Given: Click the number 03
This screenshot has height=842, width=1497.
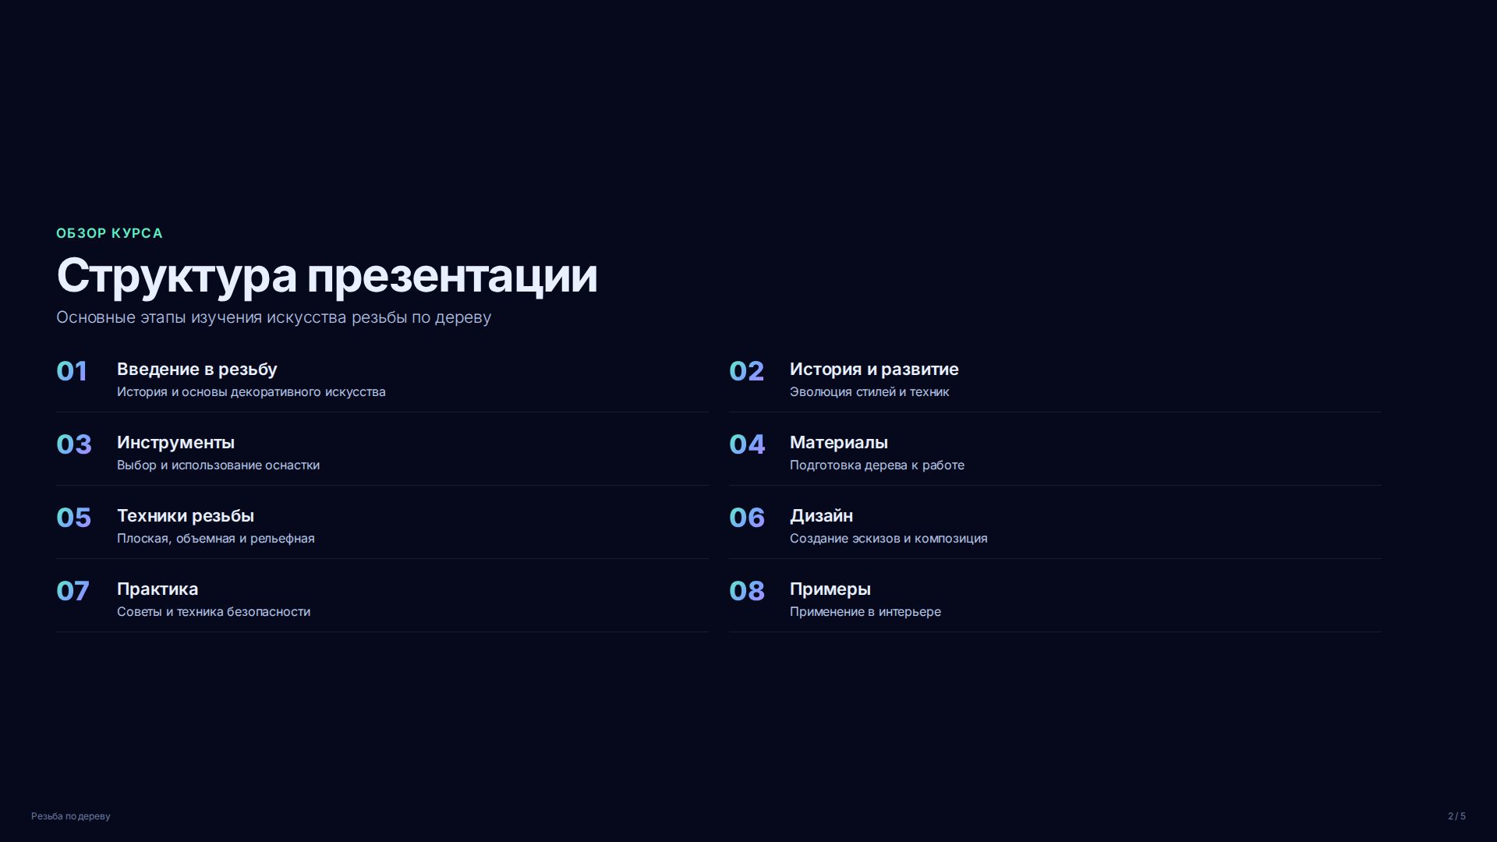Looking at the screenshot, I should [x=74, y=444].
